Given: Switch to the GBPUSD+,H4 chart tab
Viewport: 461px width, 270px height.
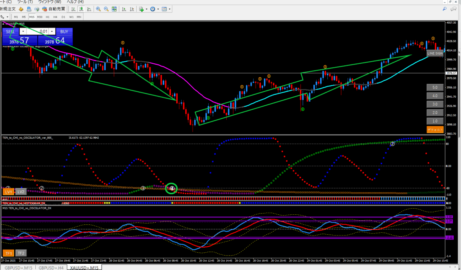Looking at the screenshot, I should point(51,267).
